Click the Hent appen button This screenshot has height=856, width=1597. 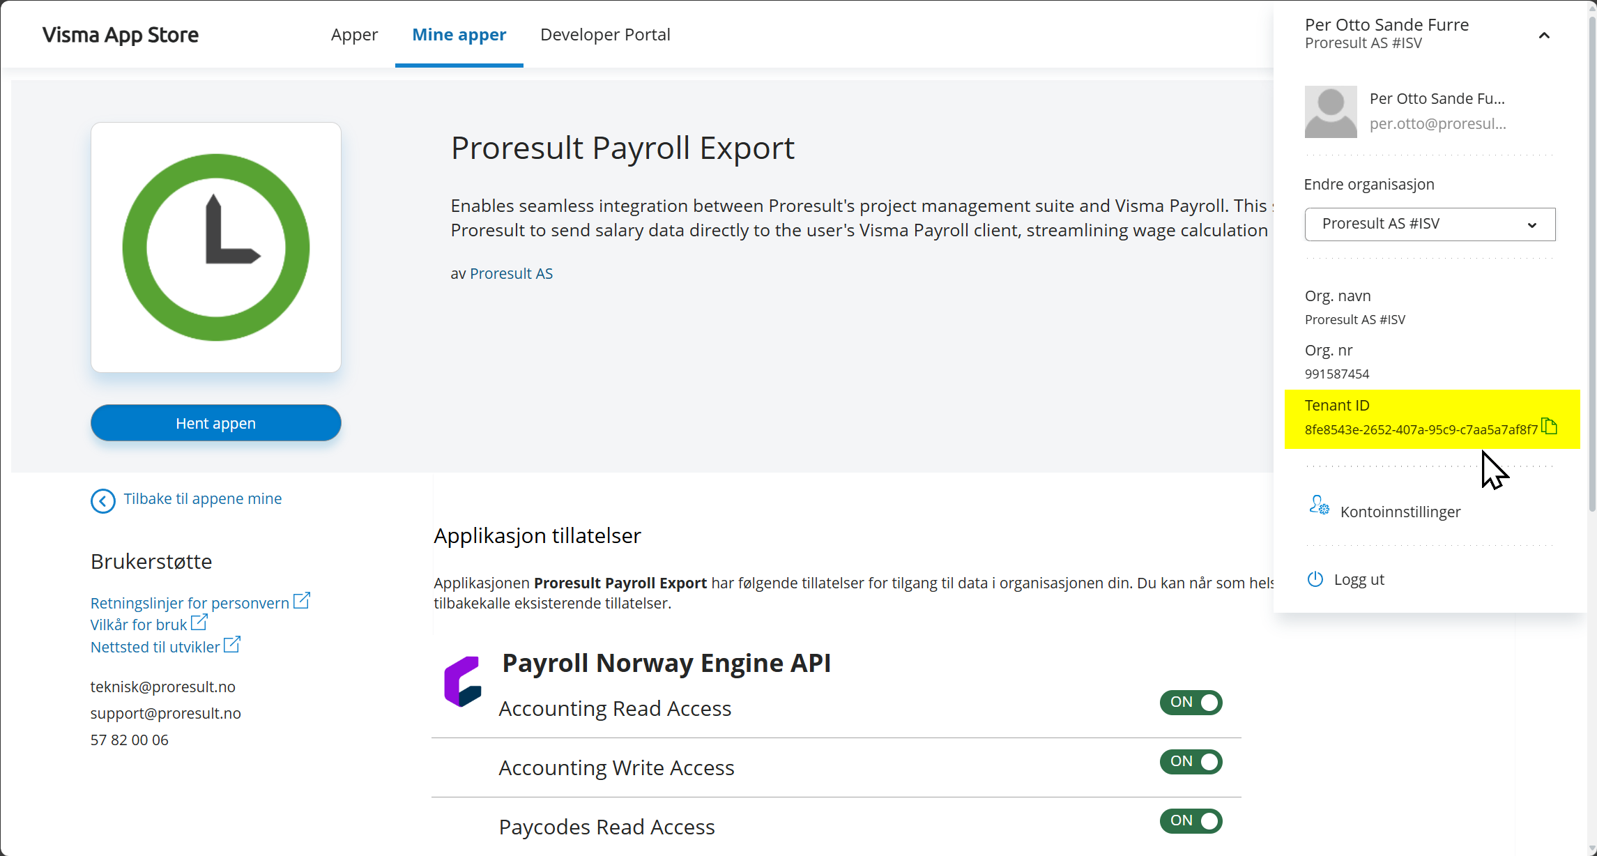pyautogui.click(x=216, y=423)
